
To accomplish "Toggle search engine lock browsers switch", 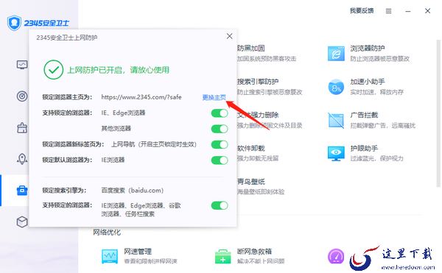I will click(x=220, y=205).
